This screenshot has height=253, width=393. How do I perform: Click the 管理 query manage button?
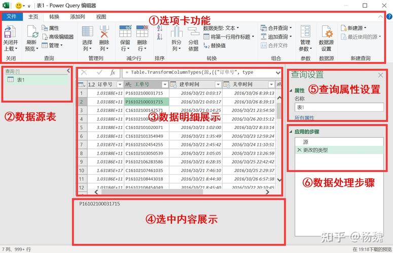(52, 45)
